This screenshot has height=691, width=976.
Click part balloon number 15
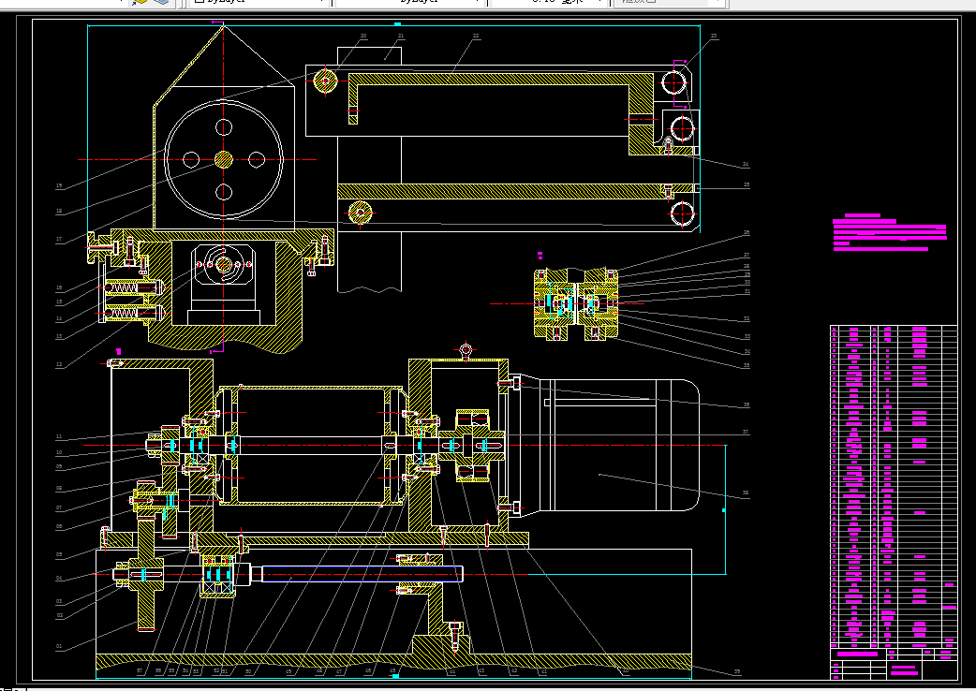(x=59, y=302)
